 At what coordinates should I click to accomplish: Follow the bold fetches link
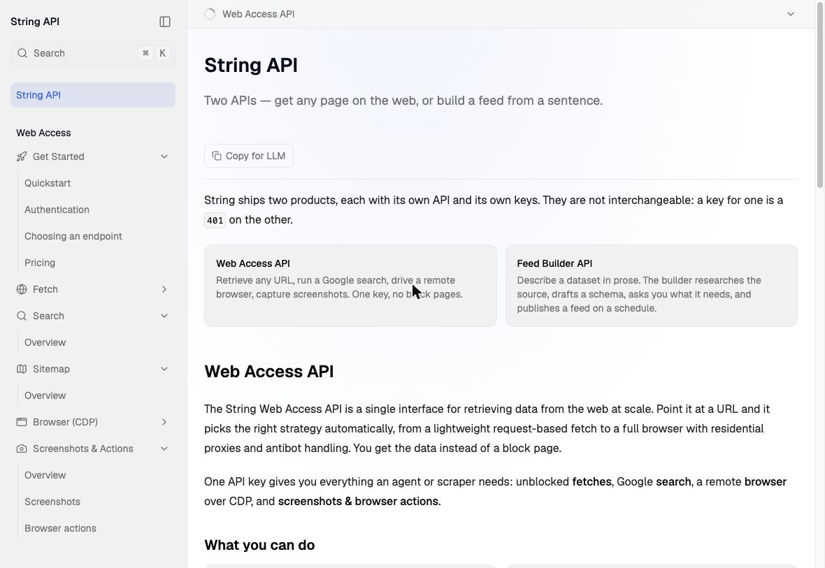591,482
